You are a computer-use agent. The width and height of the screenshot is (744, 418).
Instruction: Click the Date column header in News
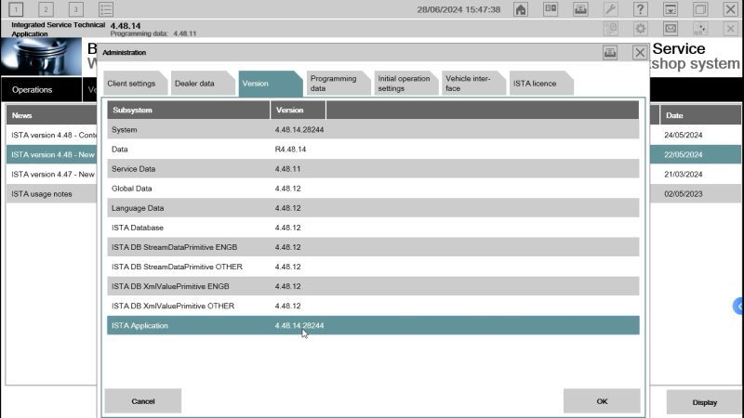pyautogui.click(x=700, y=115)
